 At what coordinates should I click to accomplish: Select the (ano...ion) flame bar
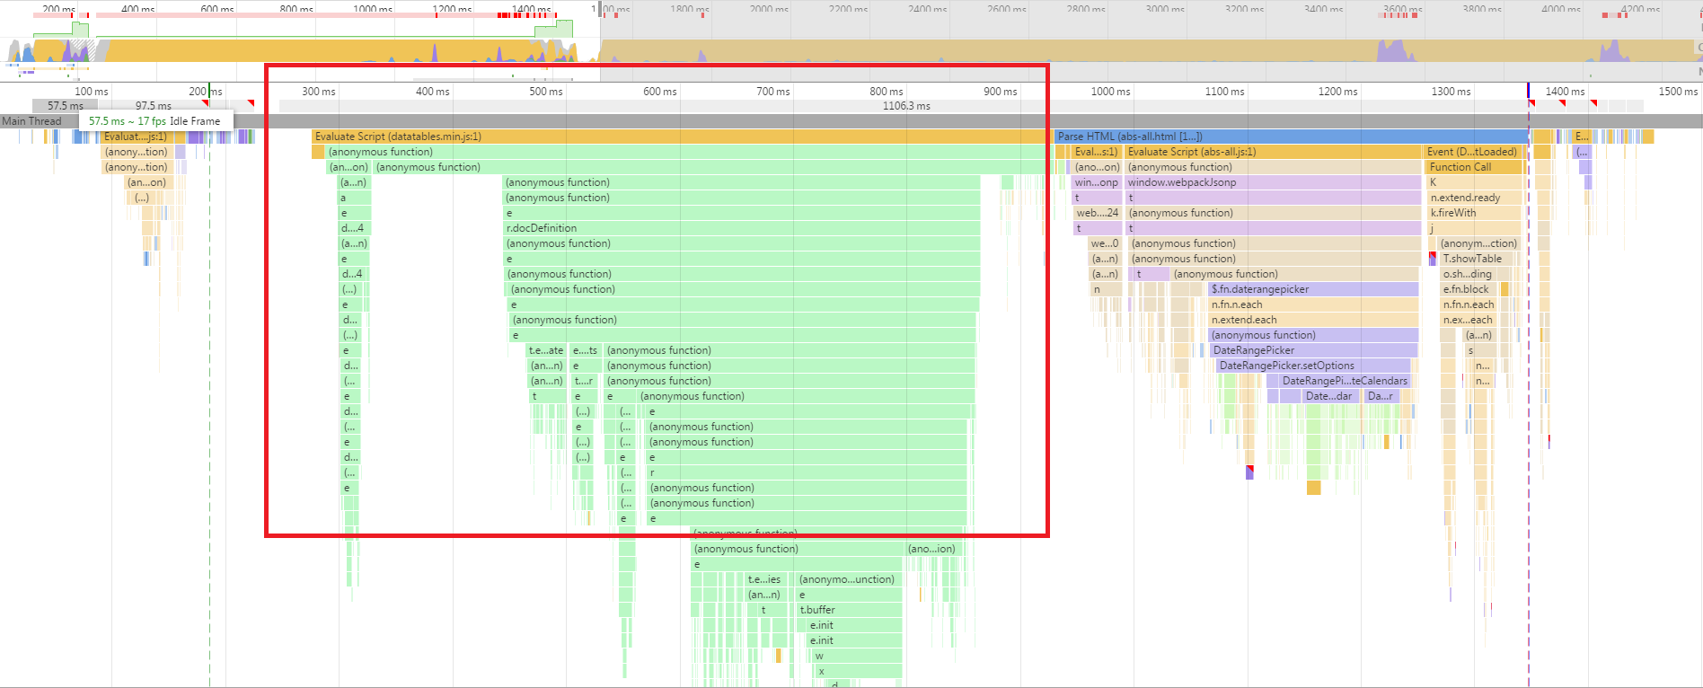[933, 549]
